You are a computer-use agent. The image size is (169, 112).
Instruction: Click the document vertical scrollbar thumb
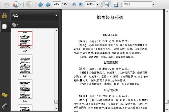[167, 101]
